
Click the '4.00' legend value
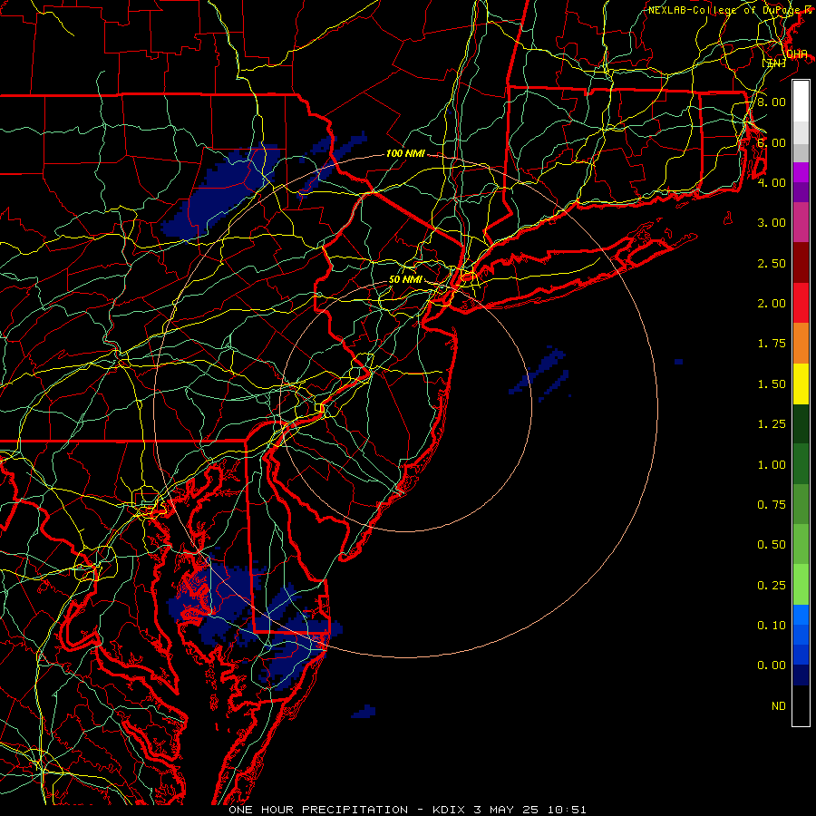[x=772, y=182]
